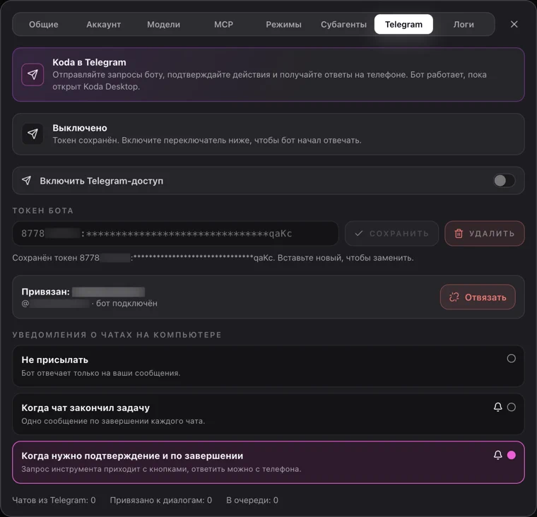Select the Когда чат закончил задачу radio button
537x517 pixels.
[x=512, y=407]
